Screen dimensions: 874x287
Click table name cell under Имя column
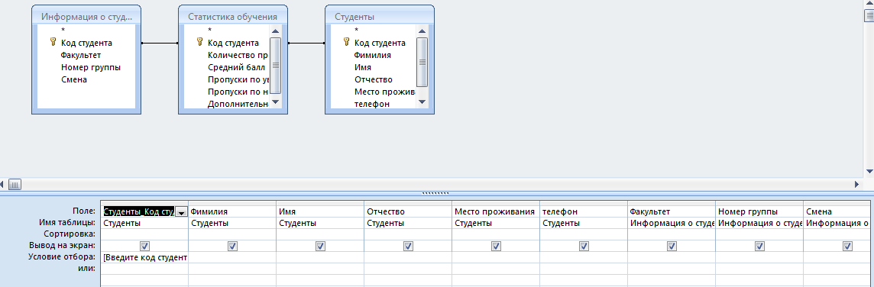point(321,224)
